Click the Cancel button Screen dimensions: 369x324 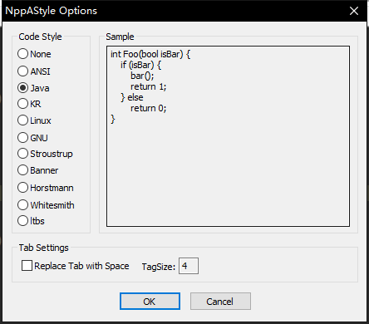(220, 302)
